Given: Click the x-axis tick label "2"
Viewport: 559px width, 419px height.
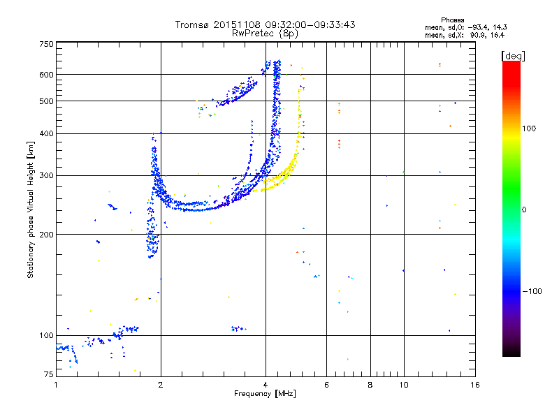Looking at the screenshot, I should [161, 385].
